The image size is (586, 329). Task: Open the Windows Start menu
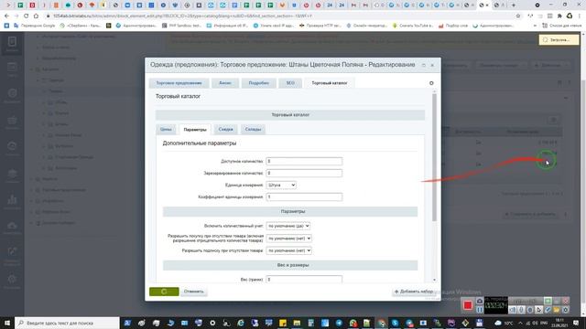(7, 323)
